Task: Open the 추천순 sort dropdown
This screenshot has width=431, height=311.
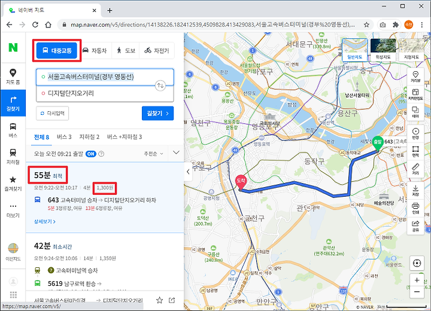Action: coord(153,154)
